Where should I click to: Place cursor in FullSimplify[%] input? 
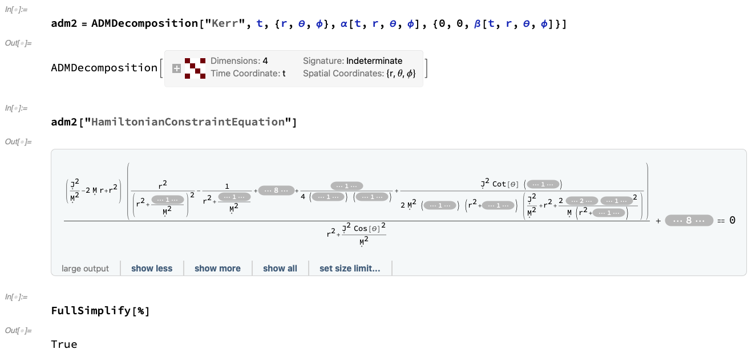pos(100,311)
